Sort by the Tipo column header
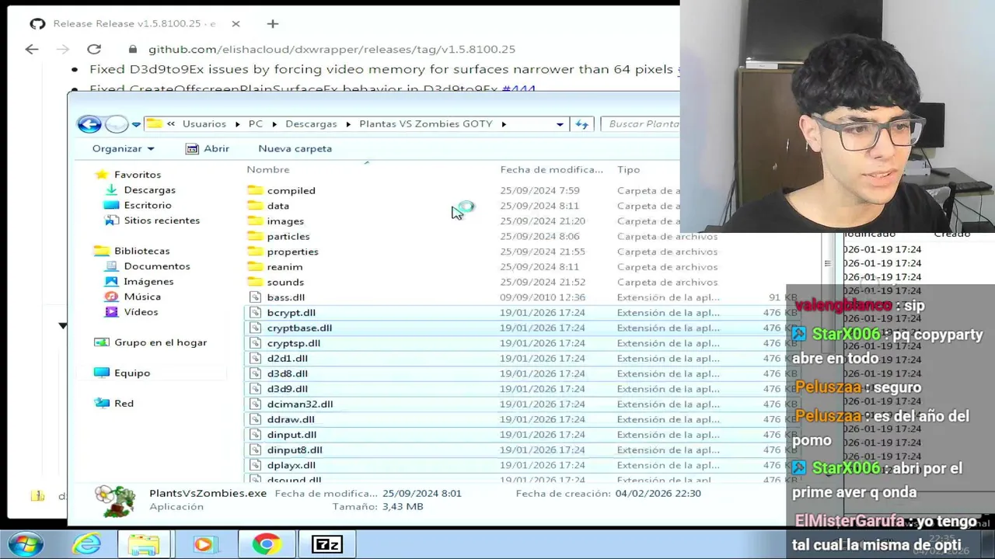This screenshot has height=559, width=995. click(x=629, y=169)
